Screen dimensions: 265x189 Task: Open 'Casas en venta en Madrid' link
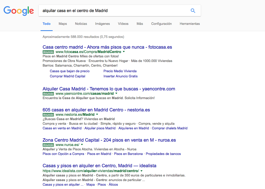tap(62, 128)
